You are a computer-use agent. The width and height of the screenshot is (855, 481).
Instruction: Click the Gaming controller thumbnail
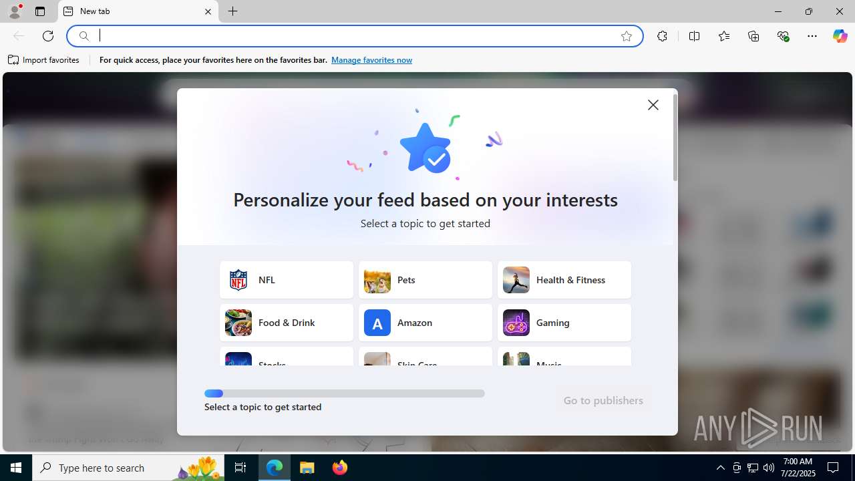point(516,323)
